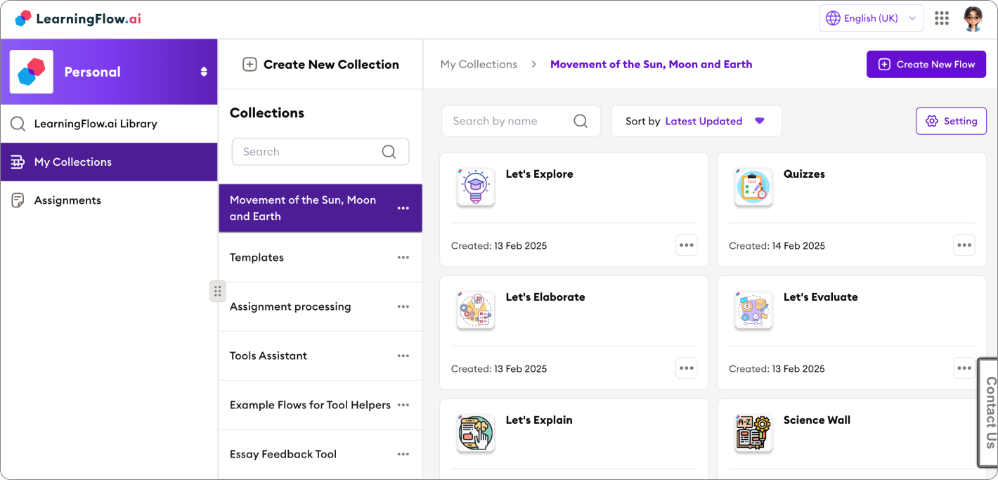Open Assignments in sidebar
Viewport: 998px width, 480px height.
109,200
